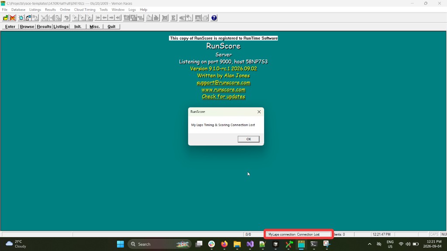
Task: Open File Explorer from the taskbar
Action: pos(237,244)
